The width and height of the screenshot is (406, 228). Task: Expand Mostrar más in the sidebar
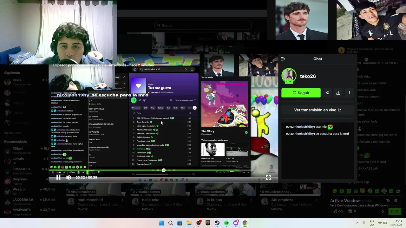pyautogui.click(x=13, y=133)
